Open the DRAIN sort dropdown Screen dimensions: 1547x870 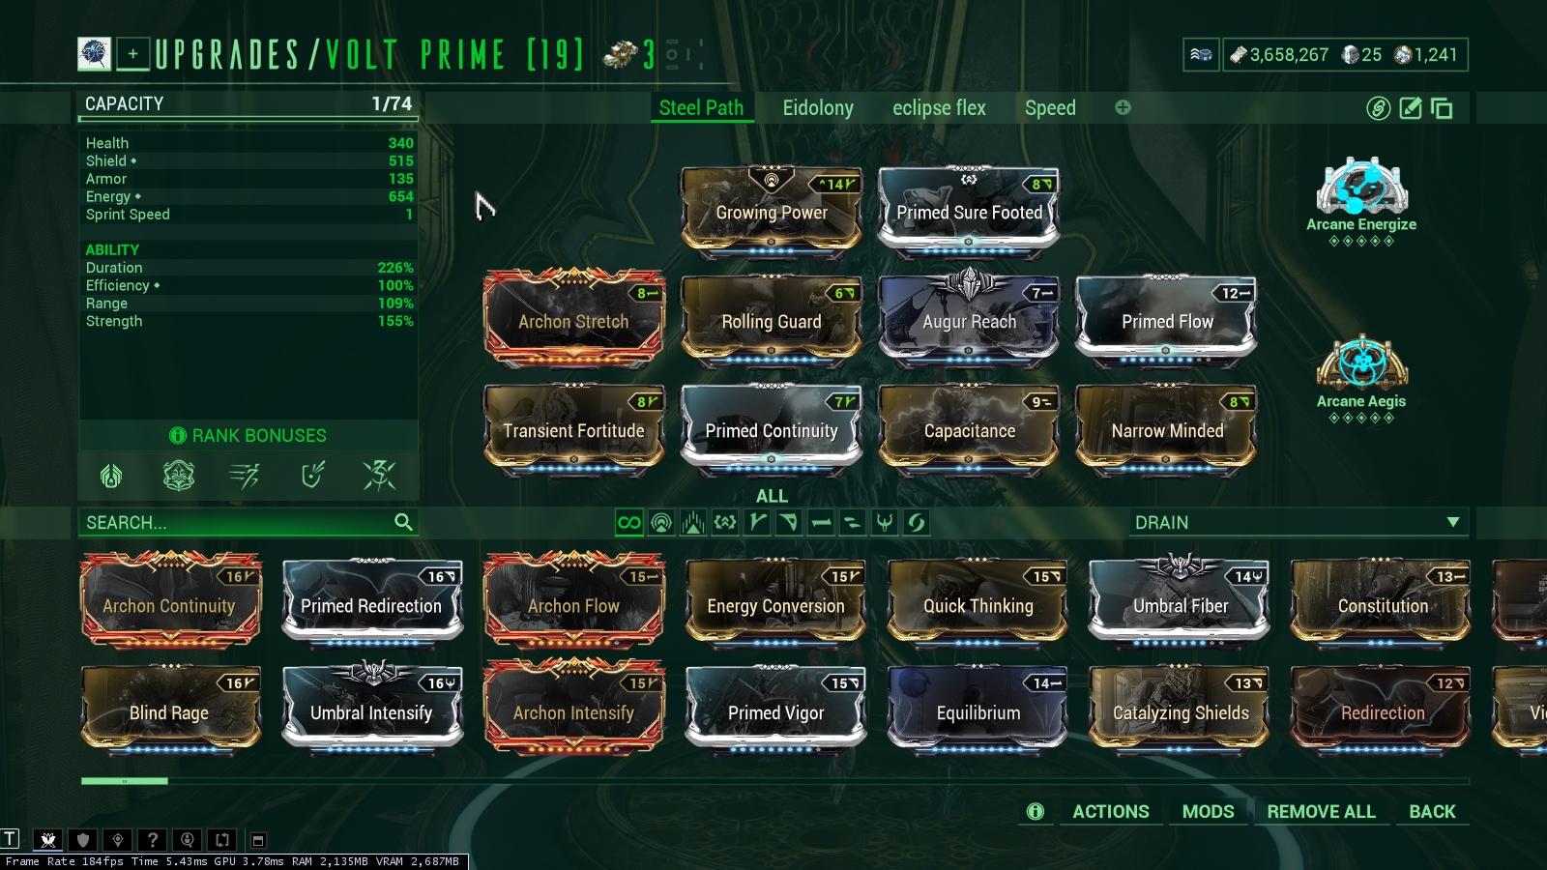click(x=1299, y=522)
